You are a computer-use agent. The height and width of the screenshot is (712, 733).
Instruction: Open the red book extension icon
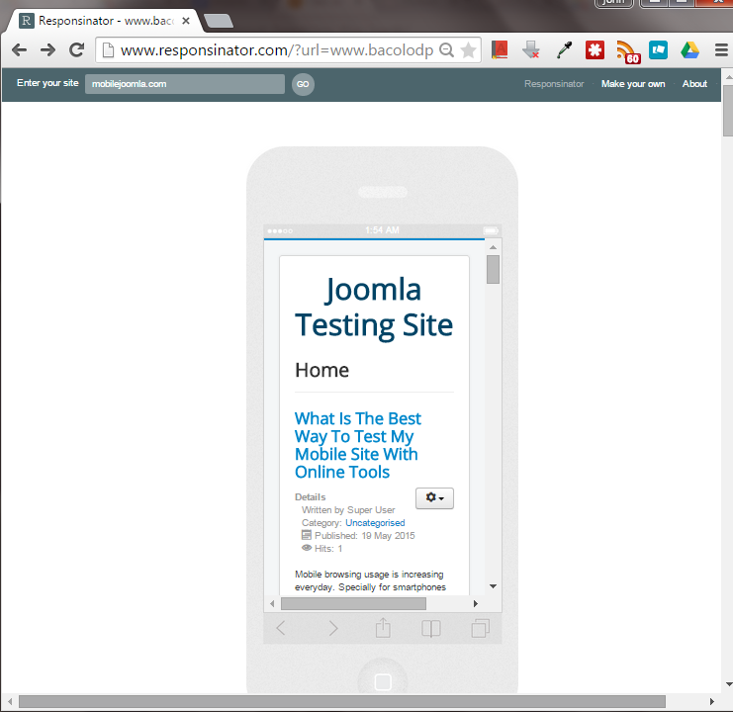500,50
